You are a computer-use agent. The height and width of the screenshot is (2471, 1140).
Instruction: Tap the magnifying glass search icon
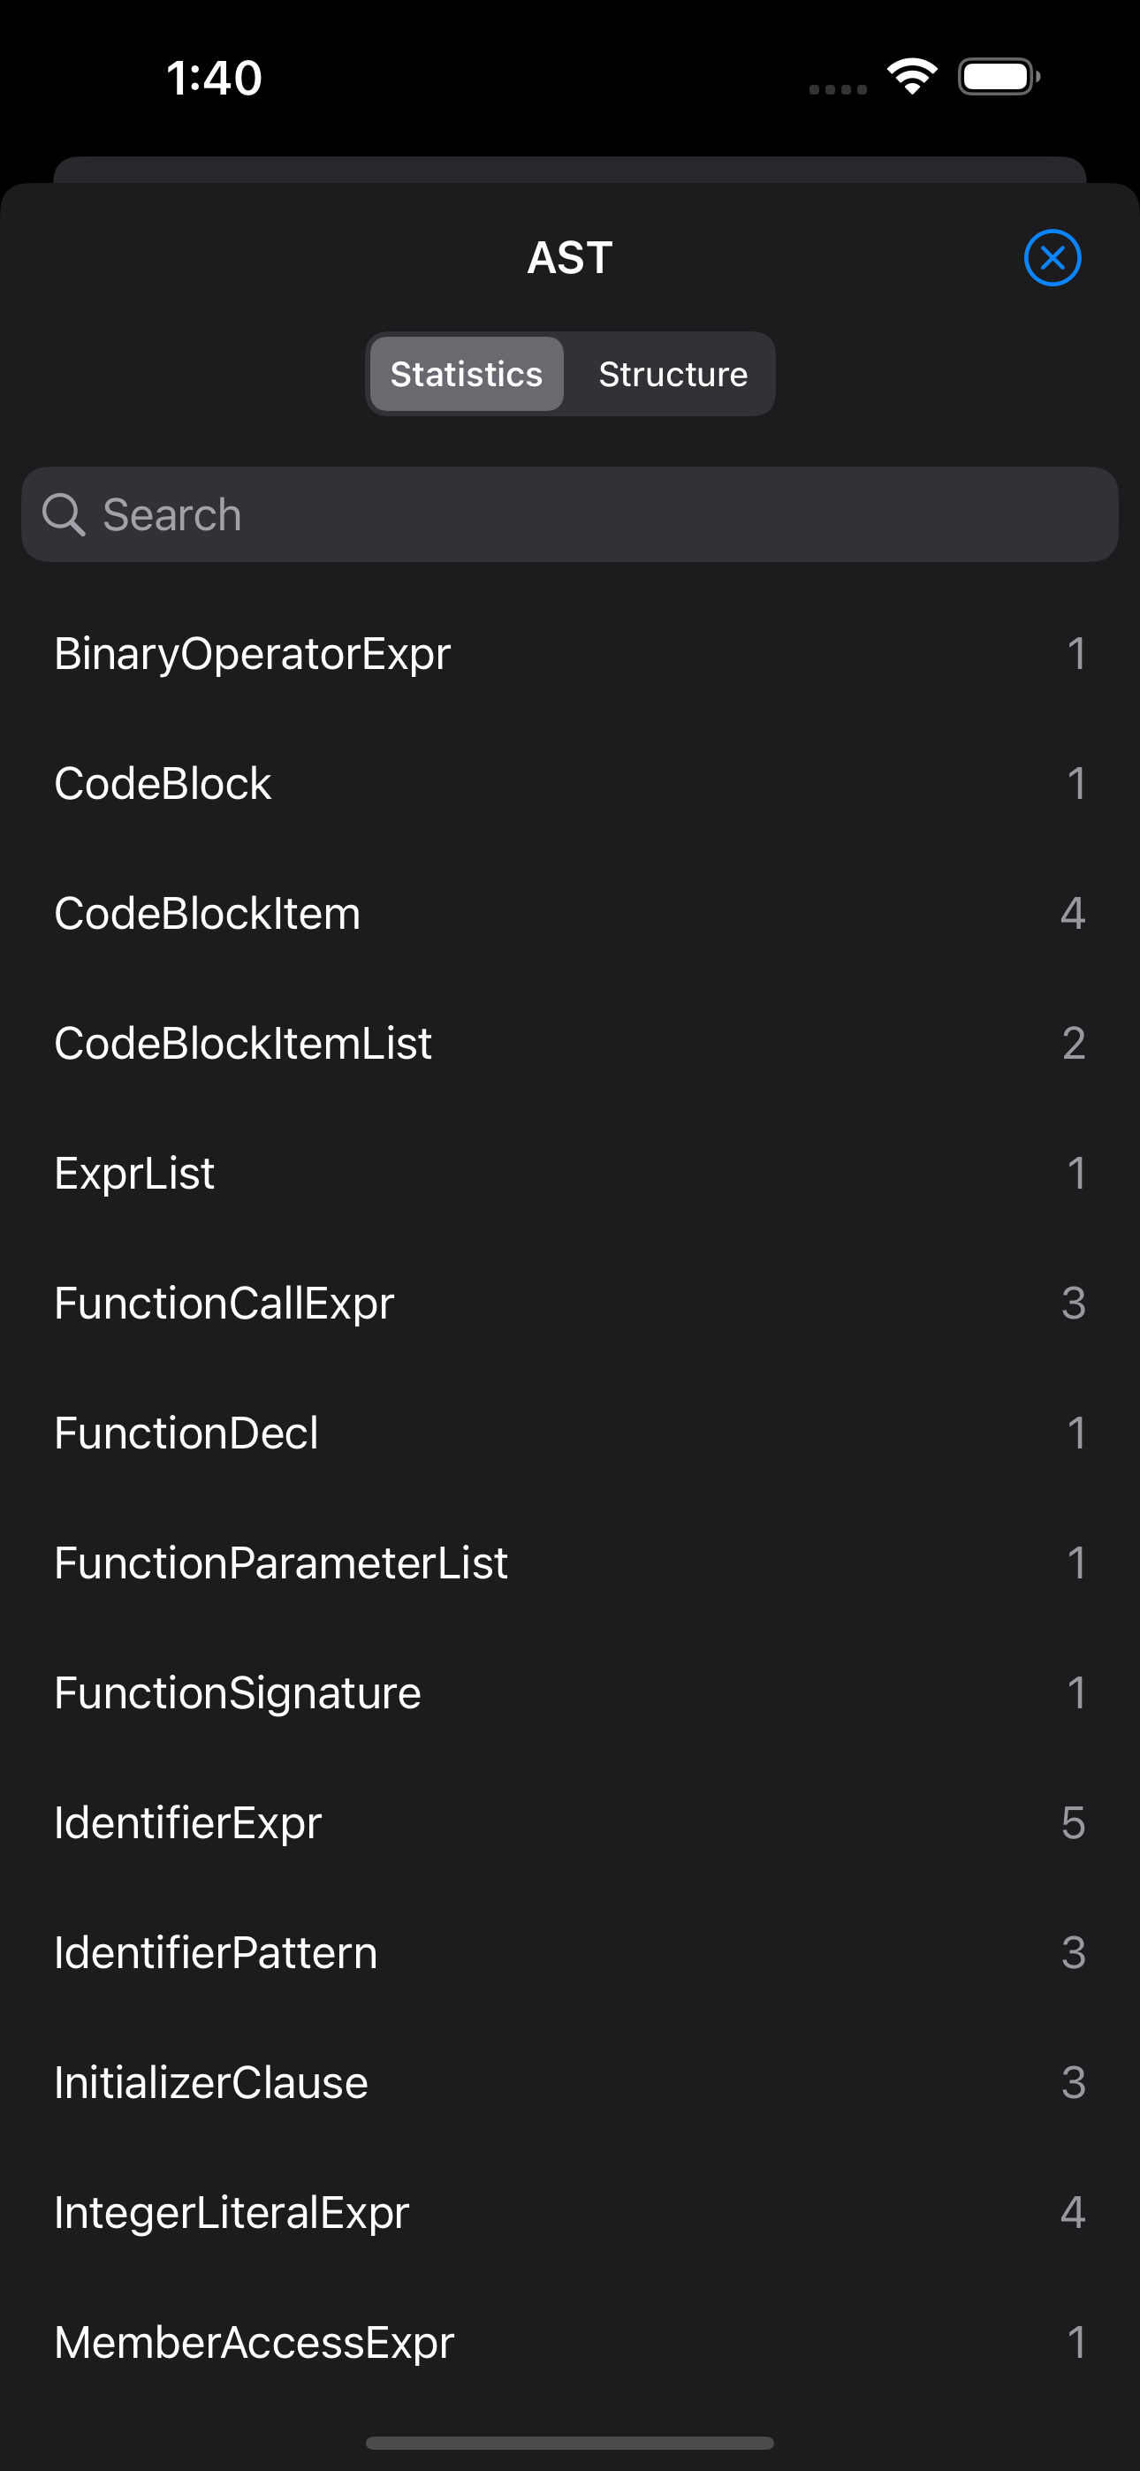tap(65, 515)
